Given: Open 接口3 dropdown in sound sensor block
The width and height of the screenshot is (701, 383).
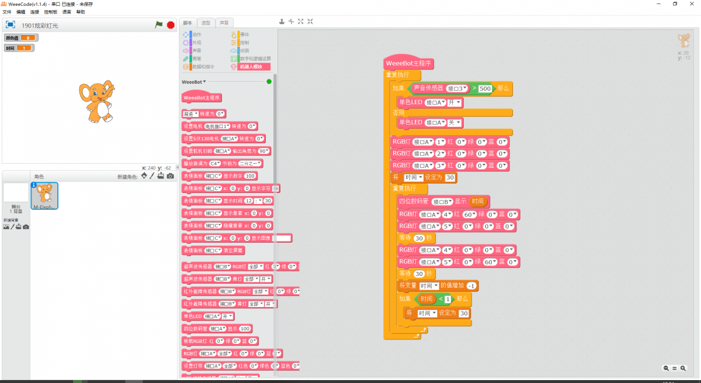Looking at the screenshot, I should pos(466,89).
